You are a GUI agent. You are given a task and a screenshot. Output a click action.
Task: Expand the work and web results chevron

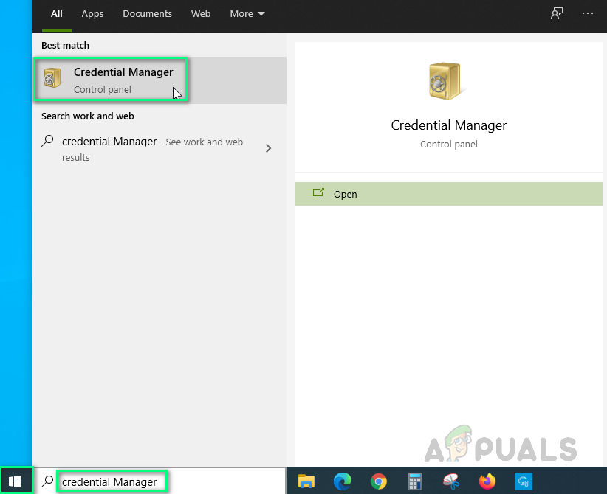(x=268, y=148)
